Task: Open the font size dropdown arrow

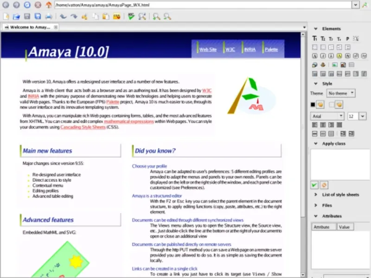Action: 363,116
